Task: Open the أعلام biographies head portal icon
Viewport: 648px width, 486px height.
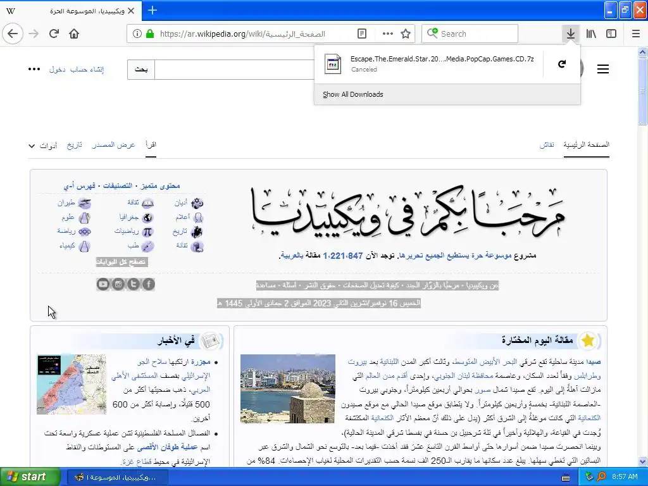Action: [x=198, y=218]
